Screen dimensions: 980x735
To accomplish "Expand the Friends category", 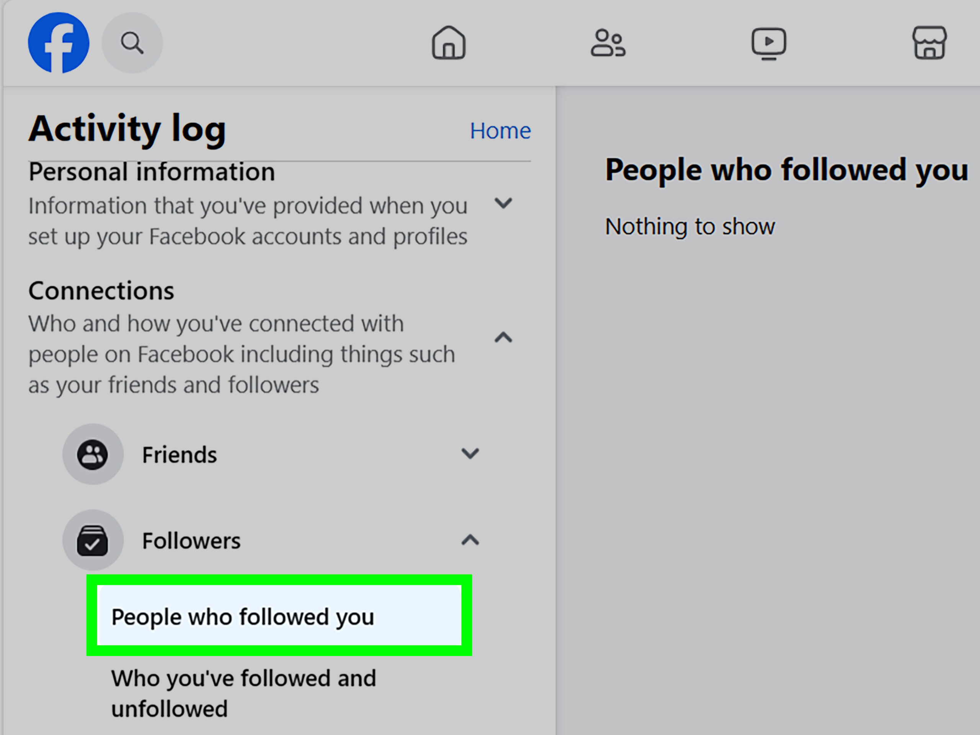I will (x=470, y=453).
